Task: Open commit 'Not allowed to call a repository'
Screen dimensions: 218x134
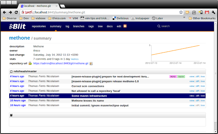Action: 96,91
